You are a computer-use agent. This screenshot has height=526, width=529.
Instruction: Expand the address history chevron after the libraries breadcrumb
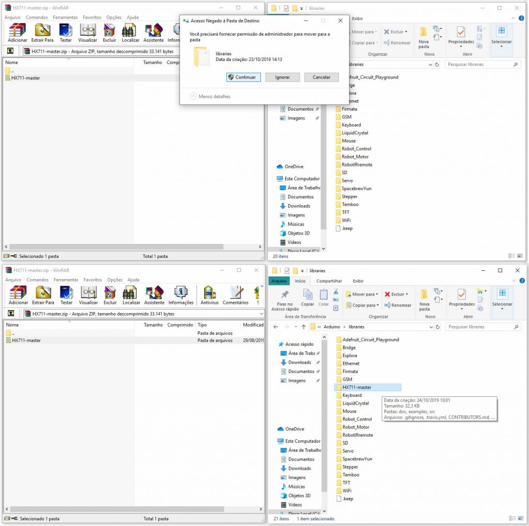(x=431, y=327)
